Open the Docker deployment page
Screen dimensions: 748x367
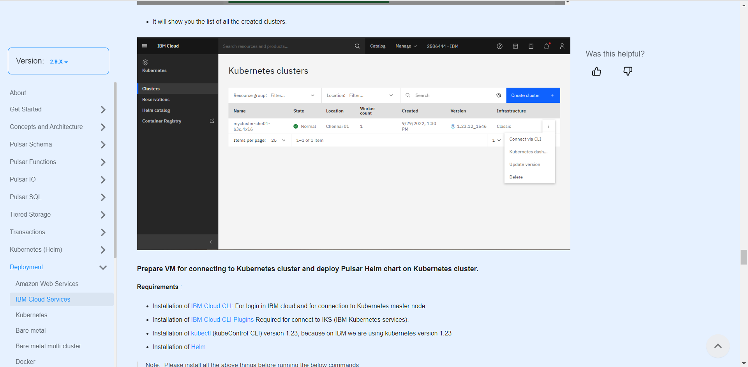tap(25, 362)
